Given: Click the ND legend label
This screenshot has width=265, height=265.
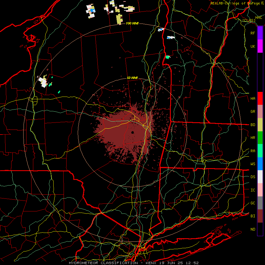Looking at the screenshot, I should coord(253,229).
